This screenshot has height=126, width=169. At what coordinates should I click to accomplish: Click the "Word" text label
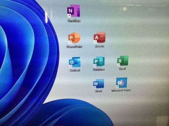98,91
